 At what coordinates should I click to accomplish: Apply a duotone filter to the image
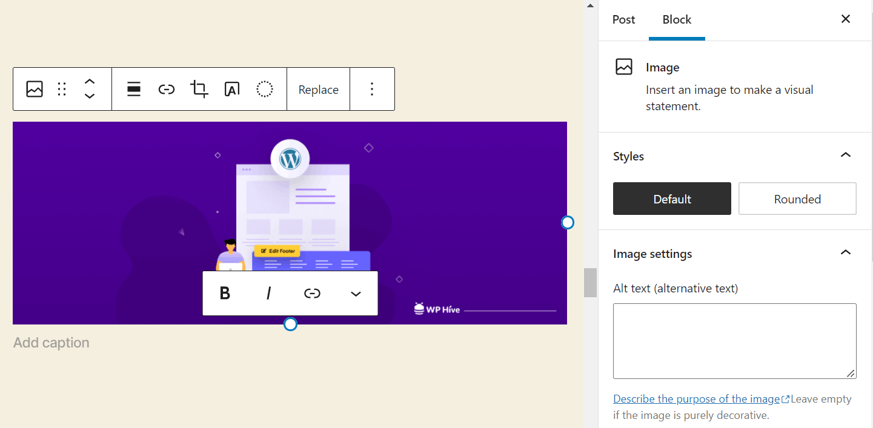point(265,89)
